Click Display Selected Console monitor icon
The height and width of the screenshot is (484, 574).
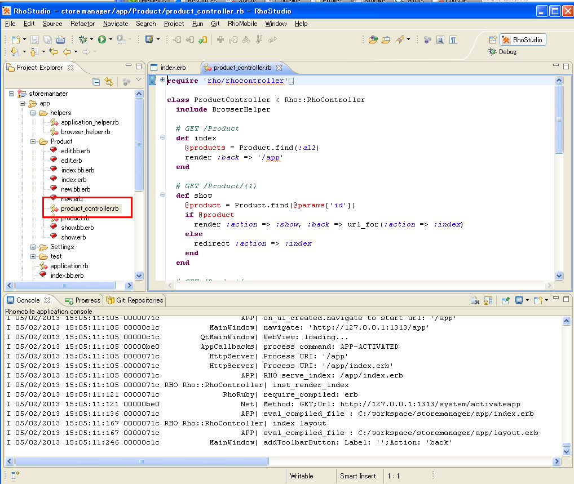[519, 300]
